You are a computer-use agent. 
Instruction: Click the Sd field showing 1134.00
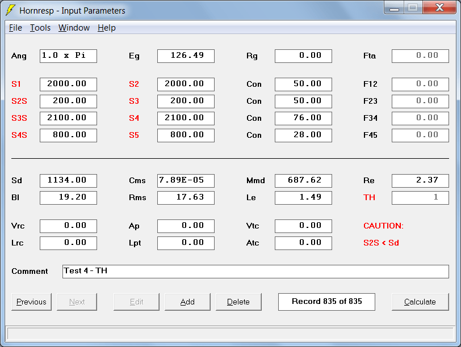(x=68, y=181)
